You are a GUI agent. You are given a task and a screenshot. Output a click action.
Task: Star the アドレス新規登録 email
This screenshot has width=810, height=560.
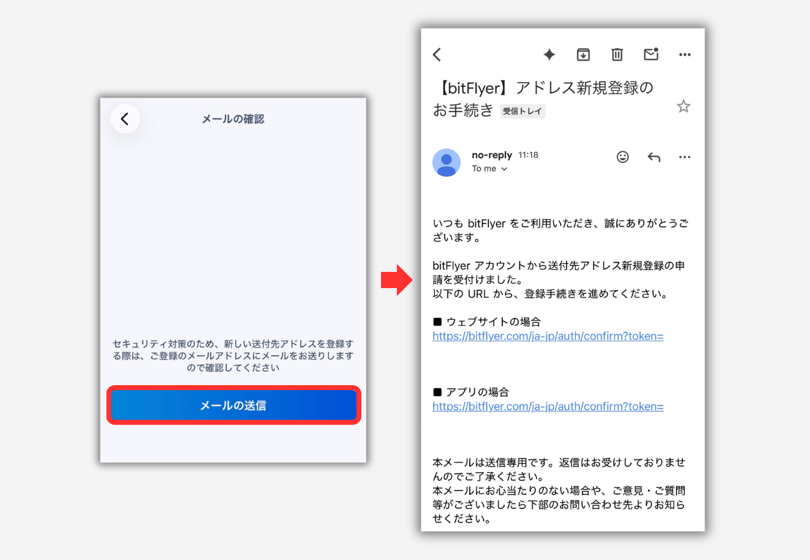(684, 106)
